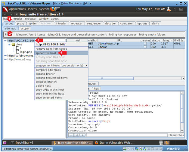Choose remove item from scope
The height and width of the screenshot is (152, 189).
(61, 49)
